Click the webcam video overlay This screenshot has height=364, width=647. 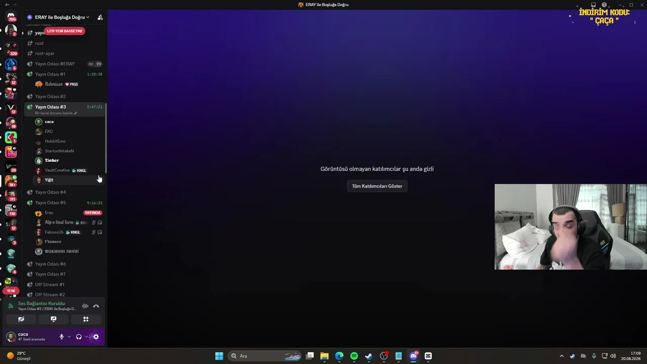click(571, 226)
